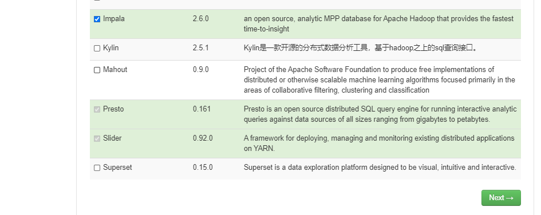The image size is (541, 215).
Task: Click the Impala MPP database description
Action: (x=378, y=24)
